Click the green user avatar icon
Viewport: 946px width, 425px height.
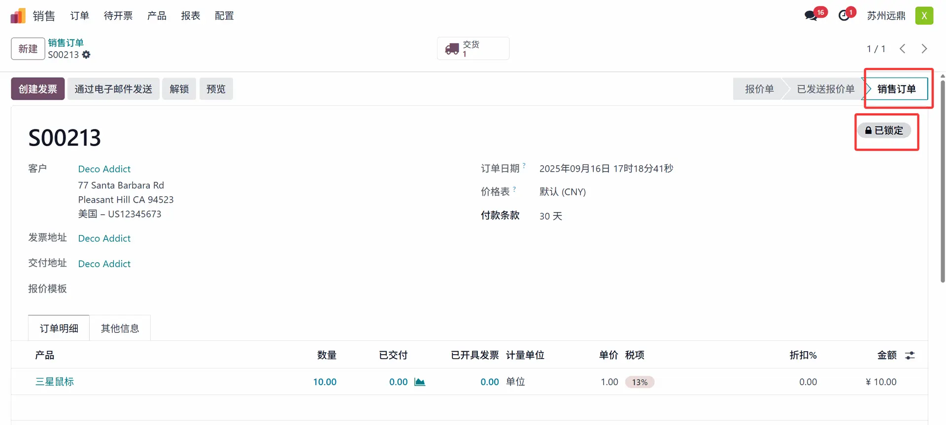(x=924, y=16)
